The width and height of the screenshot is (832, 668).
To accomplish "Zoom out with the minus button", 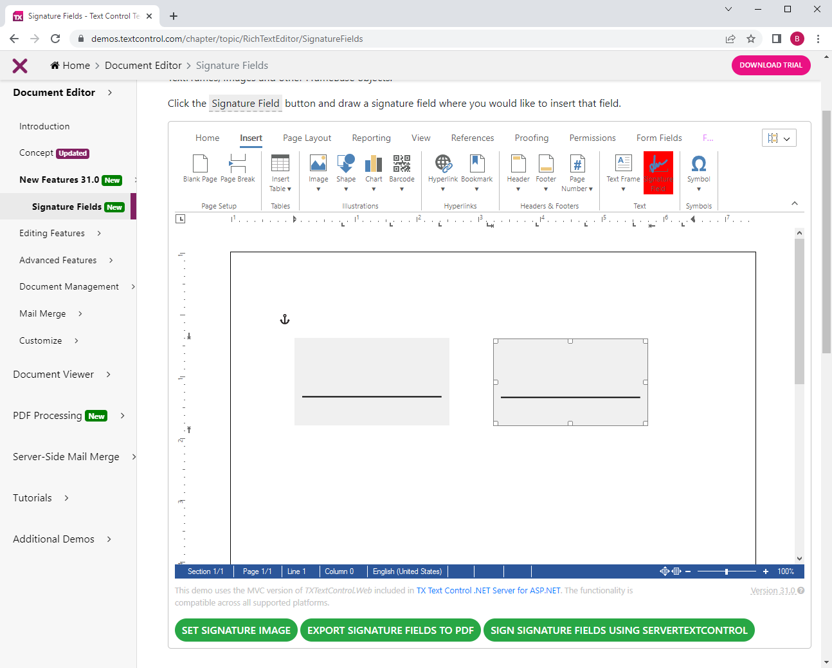I will (688, 571).
